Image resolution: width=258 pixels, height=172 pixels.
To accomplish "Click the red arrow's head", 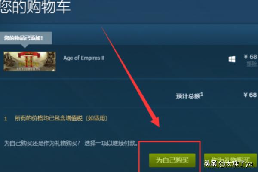I will click(156, 122).
